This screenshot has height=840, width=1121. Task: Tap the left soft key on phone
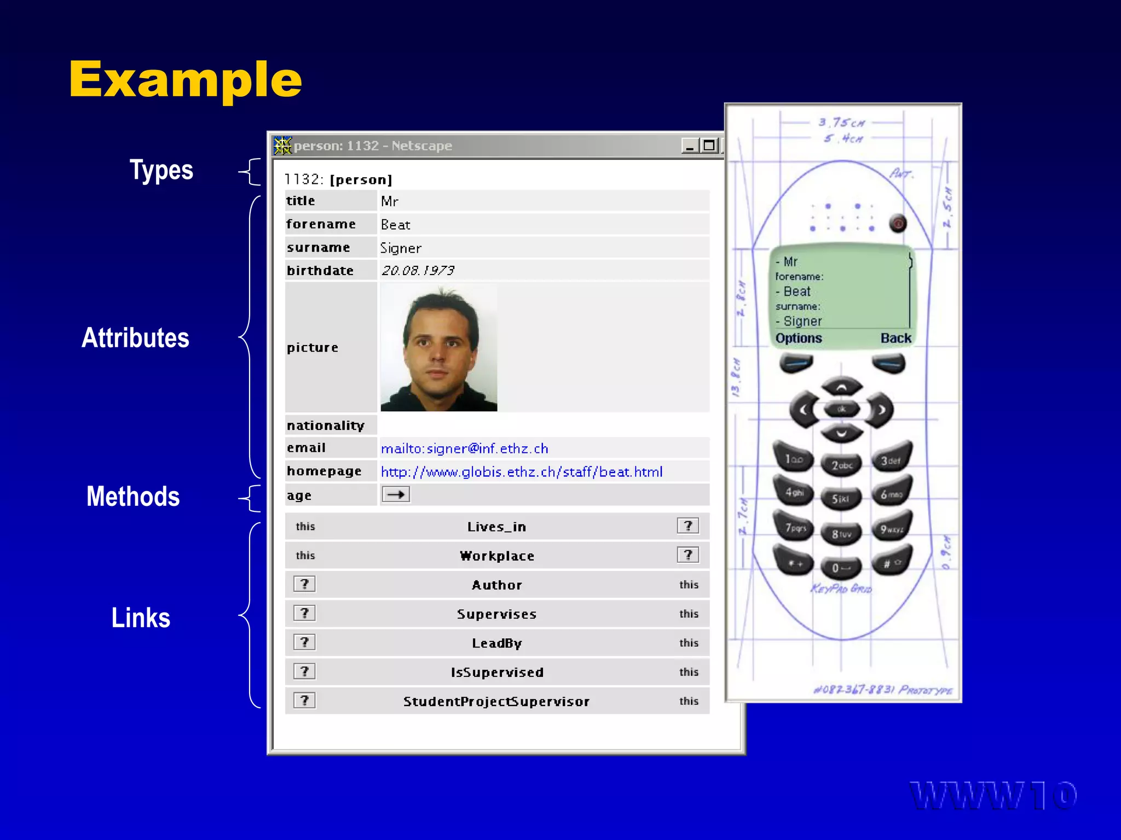click(x=796, y=363)
